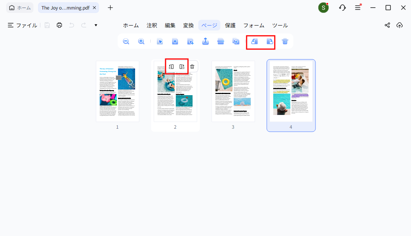Viewport: 411px width, 236px height.
Task: Select the page select tool icon
Action: (160, 41)
